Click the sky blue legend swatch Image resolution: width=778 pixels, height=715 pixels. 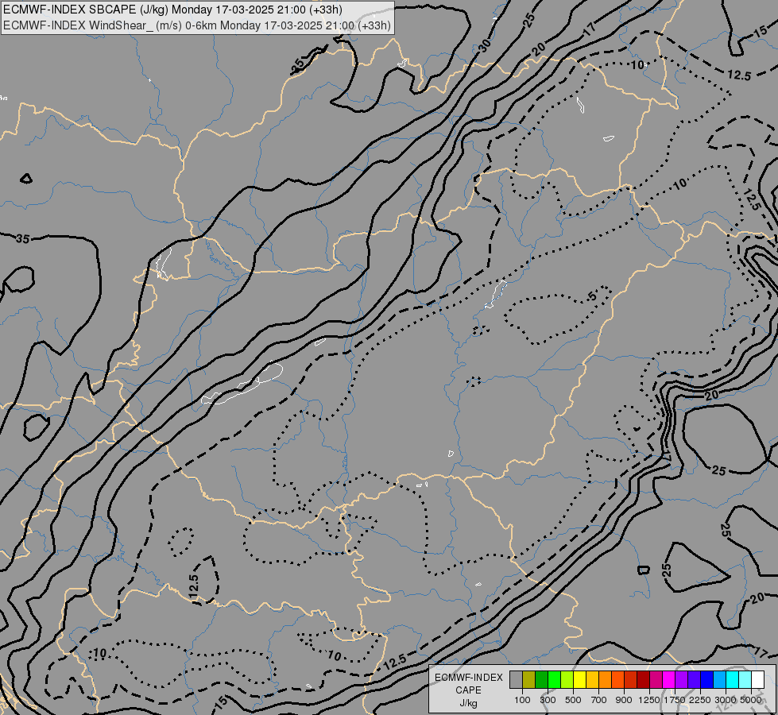pos(720,680)
